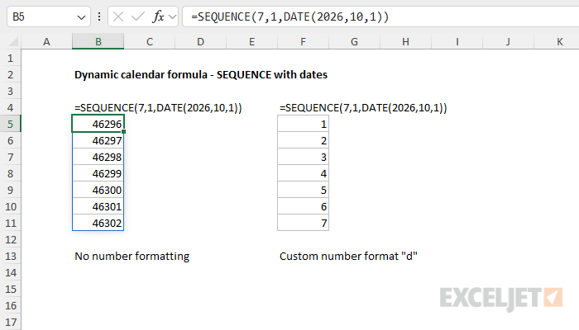Click the fill handle on cell B5
Screen dimensions: 579x330
click(124, 132)
